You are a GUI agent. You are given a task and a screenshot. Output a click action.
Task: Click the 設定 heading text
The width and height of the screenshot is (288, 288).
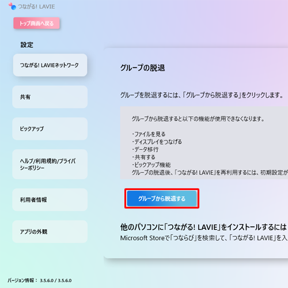coord(27,45)
